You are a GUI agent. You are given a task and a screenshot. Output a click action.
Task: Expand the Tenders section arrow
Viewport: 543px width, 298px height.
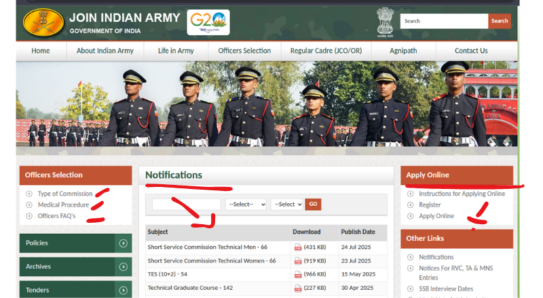pyautogui.click(x=123, y=290)
